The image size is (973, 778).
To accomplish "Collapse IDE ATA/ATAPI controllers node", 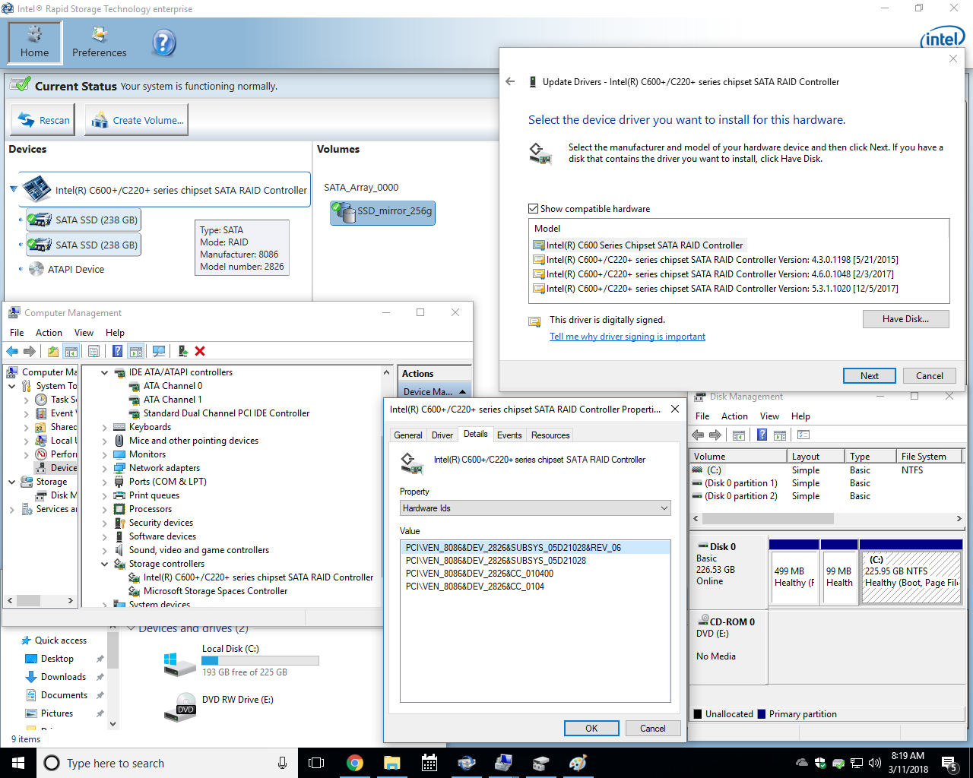I will (x=105, y=372).
